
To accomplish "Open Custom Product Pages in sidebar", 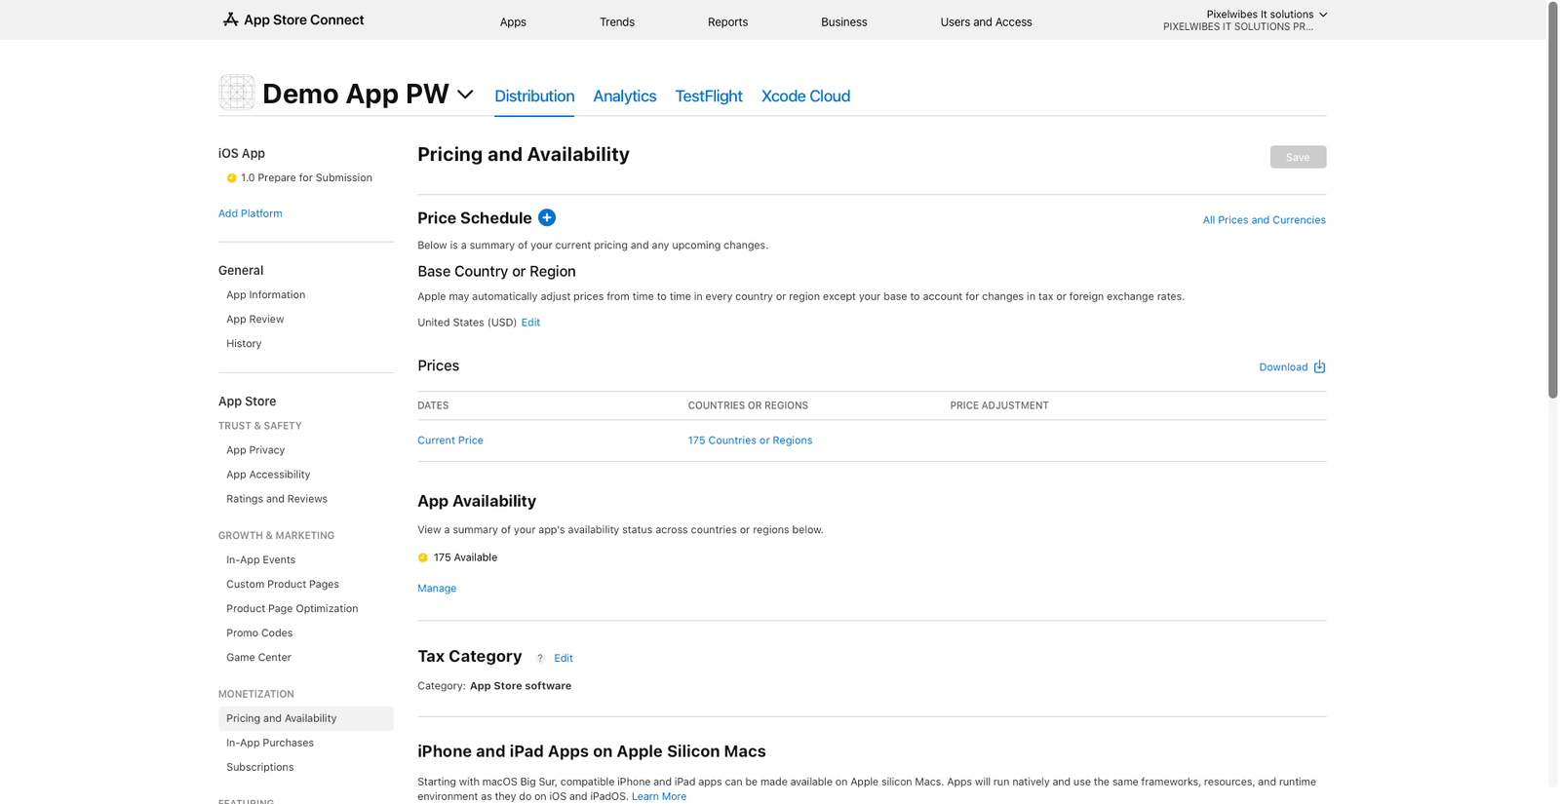I will [x=283, y=584].
